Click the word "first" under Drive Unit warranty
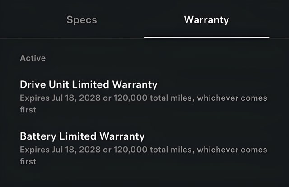Screen dimensions: 289x187 tap(28, 109)
